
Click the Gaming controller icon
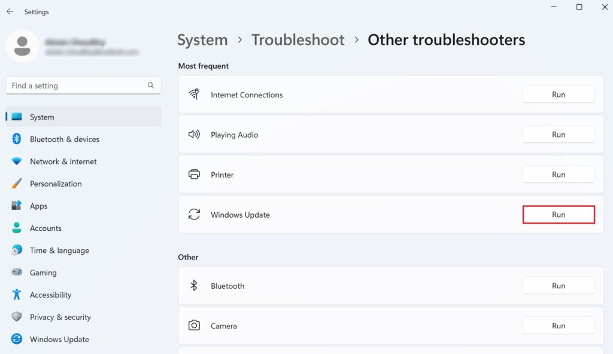[17, 273]
